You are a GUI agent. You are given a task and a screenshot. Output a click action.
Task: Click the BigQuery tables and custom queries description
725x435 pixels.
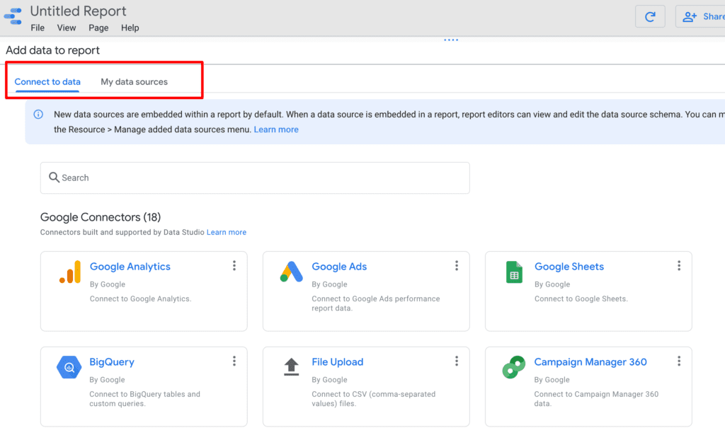click(x=144, y=399)
